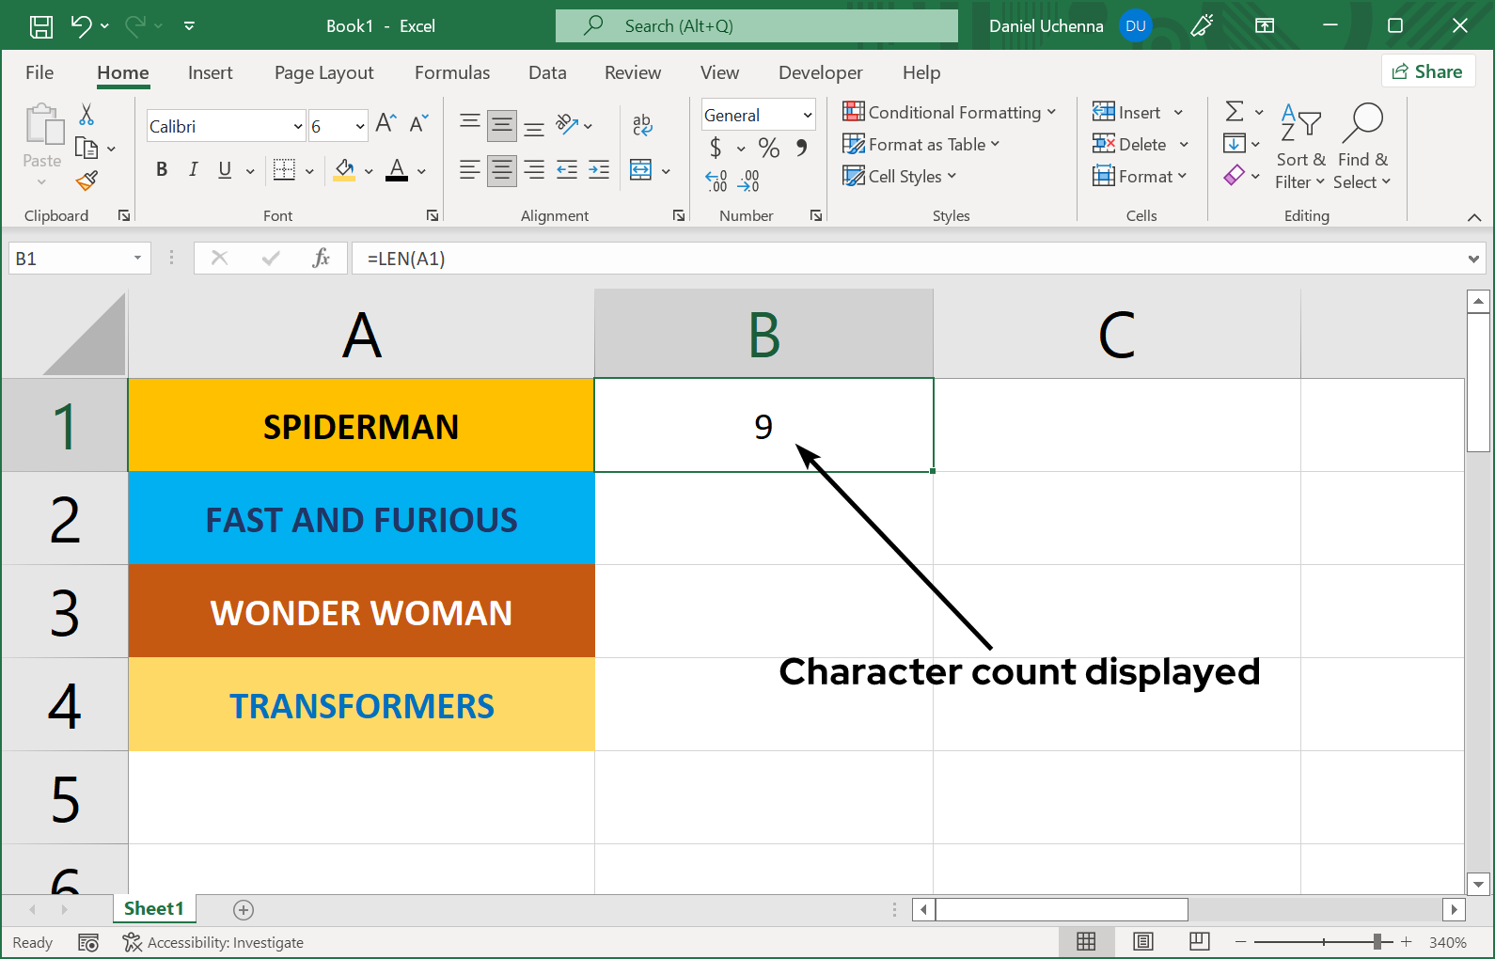This screenshot has width=1495, height=959.
Task: Click Decrease Decimal icon
Action: tap(748, 181)
